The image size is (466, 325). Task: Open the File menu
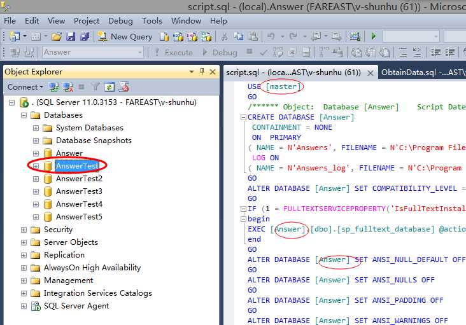click(10, 21)
